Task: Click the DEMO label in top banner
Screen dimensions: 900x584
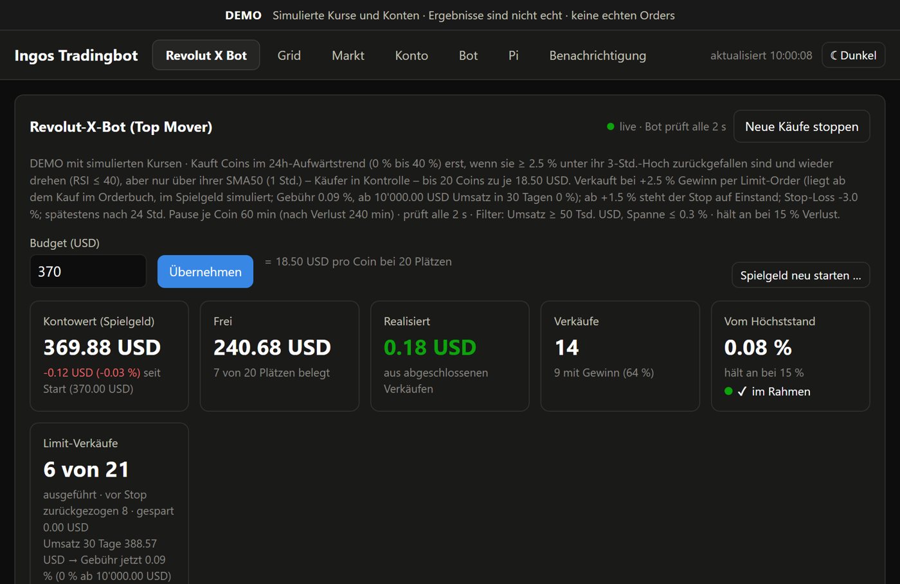Action: coord(243,15)
